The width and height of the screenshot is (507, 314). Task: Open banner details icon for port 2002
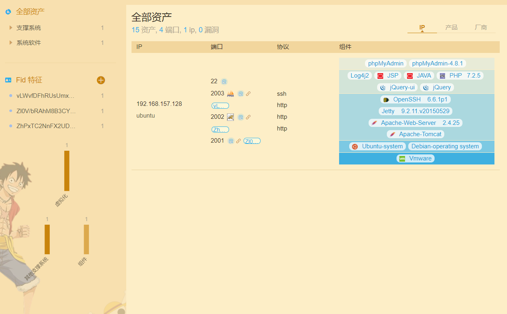click(x=240, y=117)
